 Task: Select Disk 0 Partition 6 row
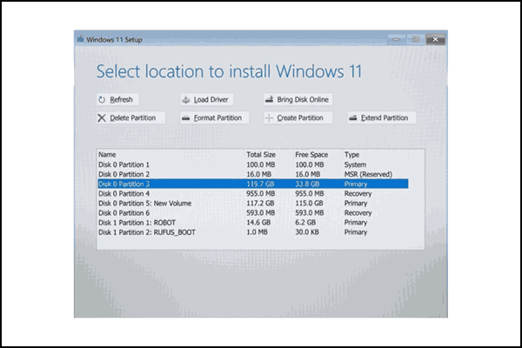coord(253,213)
